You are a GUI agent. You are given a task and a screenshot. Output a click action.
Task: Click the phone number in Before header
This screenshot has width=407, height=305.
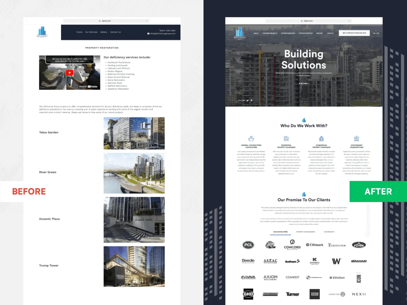tap(168, 30)
